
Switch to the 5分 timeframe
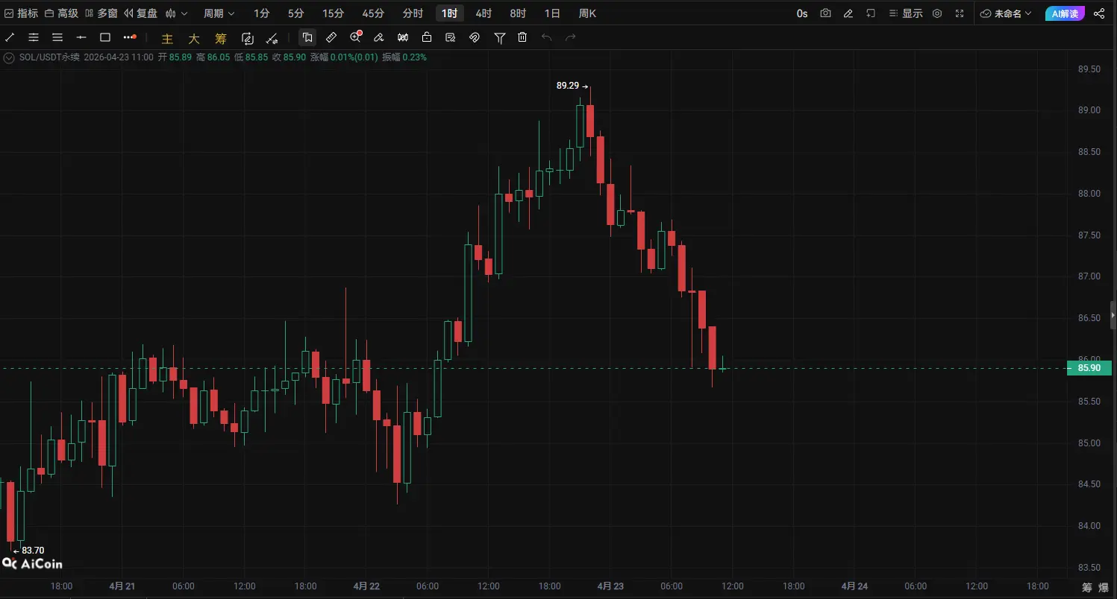(296, 13)
